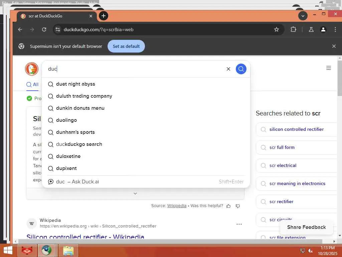Viewport: 342px width, 257px height.
Task: Open the Labs flask icon
Action: click(311, 29)
